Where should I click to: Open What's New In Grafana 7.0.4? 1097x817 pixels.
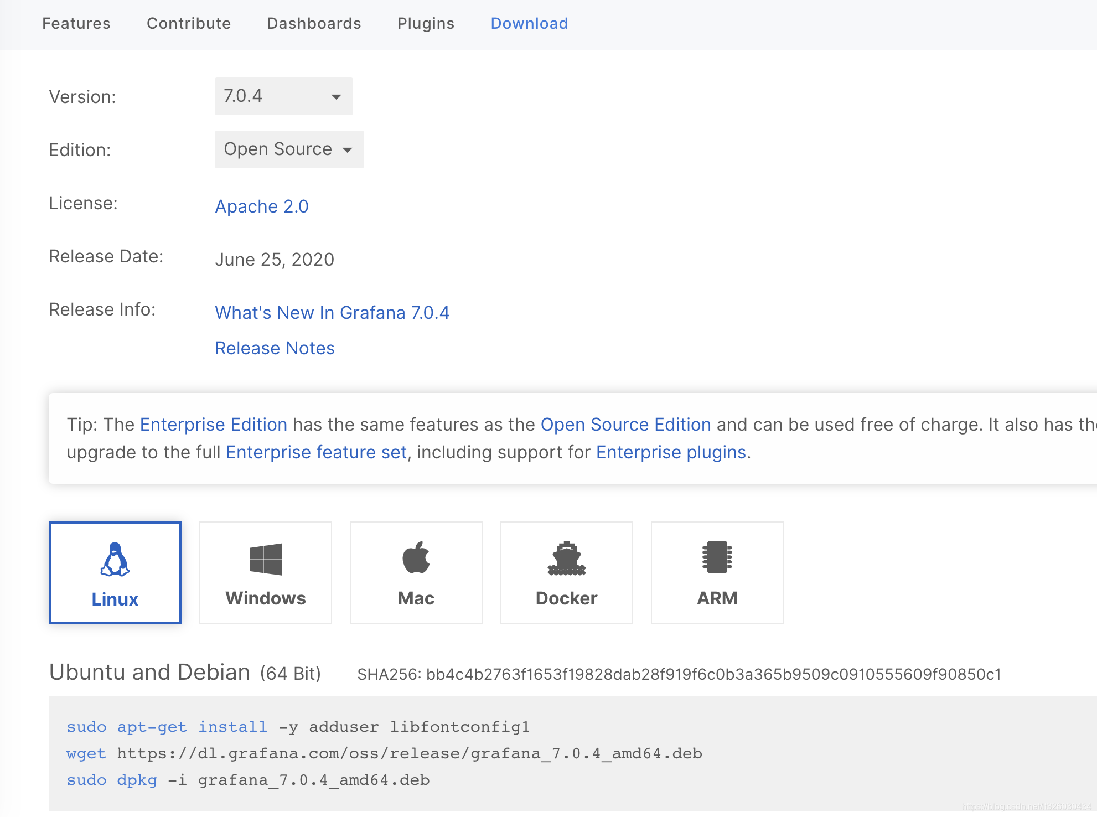click(x=332, y=313)
